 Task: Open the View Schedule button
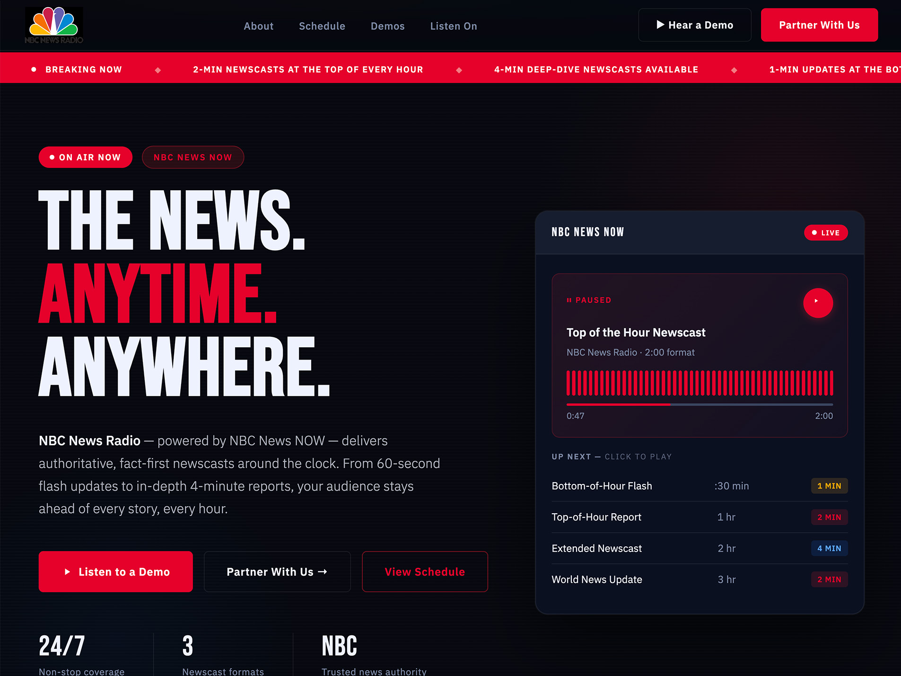(425, 571)
